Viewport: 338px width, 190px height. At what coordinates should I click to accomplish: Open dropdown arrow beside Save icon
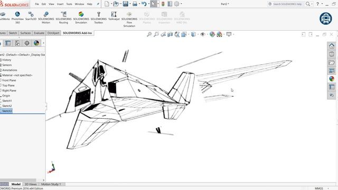(130, 4)
